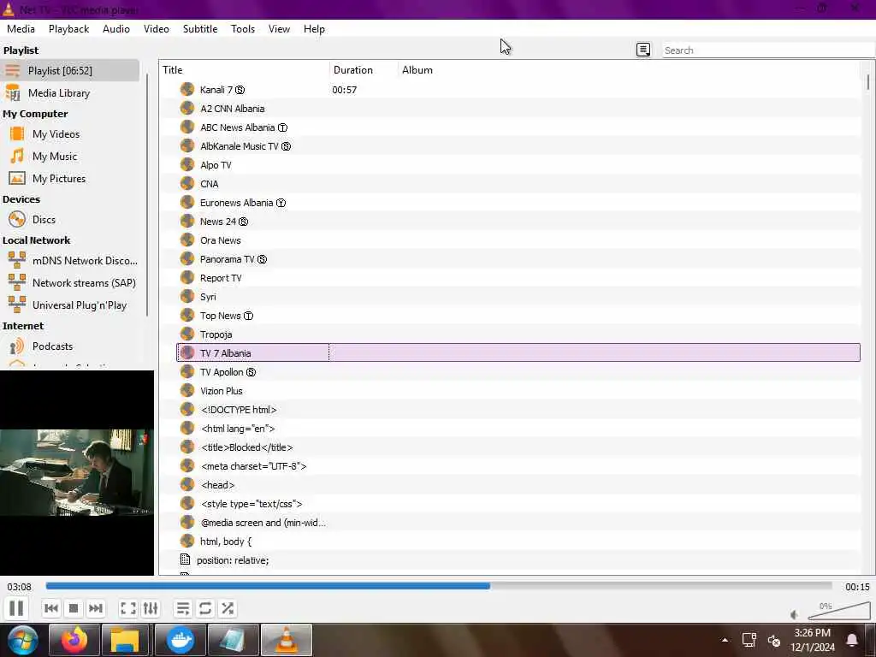Skip to next media item
The height and width of the screenshot is (657, 876).
pos(96,608)
